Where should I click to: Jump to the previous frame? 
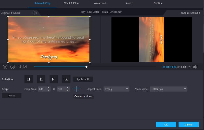click(19, 67)
